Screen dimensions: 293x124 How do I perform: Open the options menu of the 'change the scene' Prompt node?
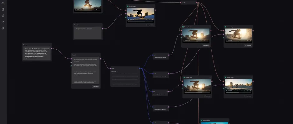tap(100, 25)
